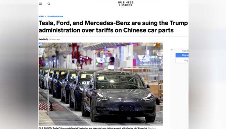Click the Tesla, Ford, Mercedes-Benz headline
226x129 pixels.
113,27
